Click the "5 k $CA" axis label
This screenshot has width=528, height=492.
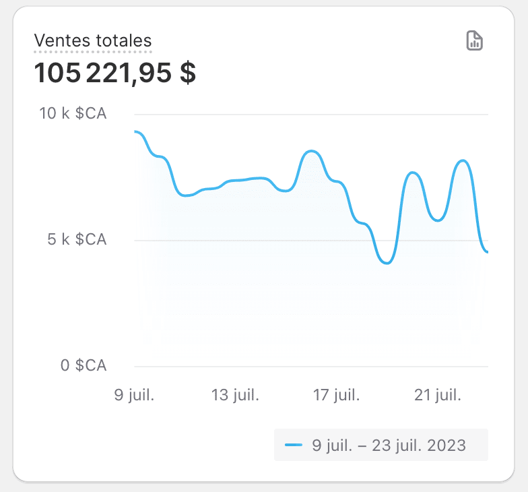(x=77, y=239)
